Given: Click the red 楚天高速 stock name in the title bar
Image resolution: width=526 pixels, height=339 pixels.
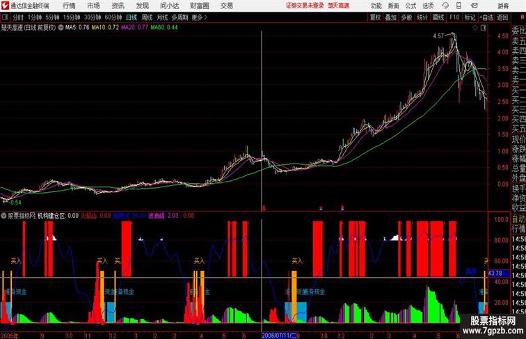Looking at the screenshot, I should 338,6.
